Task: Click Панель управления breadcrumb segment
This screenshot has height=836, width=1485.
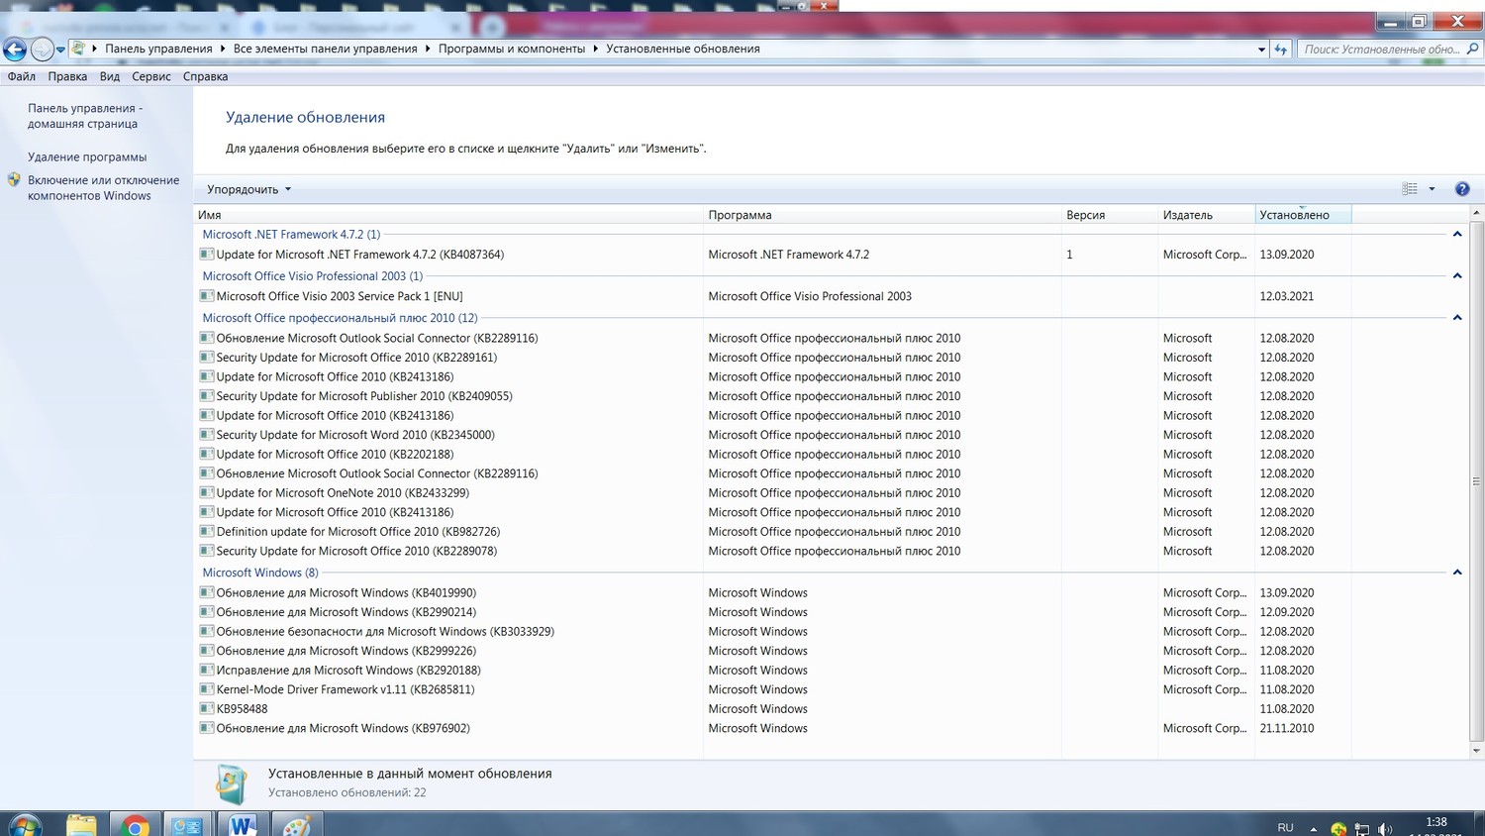Action: click(x=158, y=49)
